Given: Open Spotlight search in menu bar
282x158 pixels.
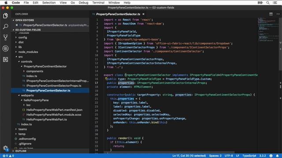Looking at the screenshot, I should [268, 3].
